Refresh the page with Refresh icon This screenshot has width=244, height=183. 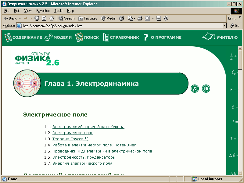(44, 18)
